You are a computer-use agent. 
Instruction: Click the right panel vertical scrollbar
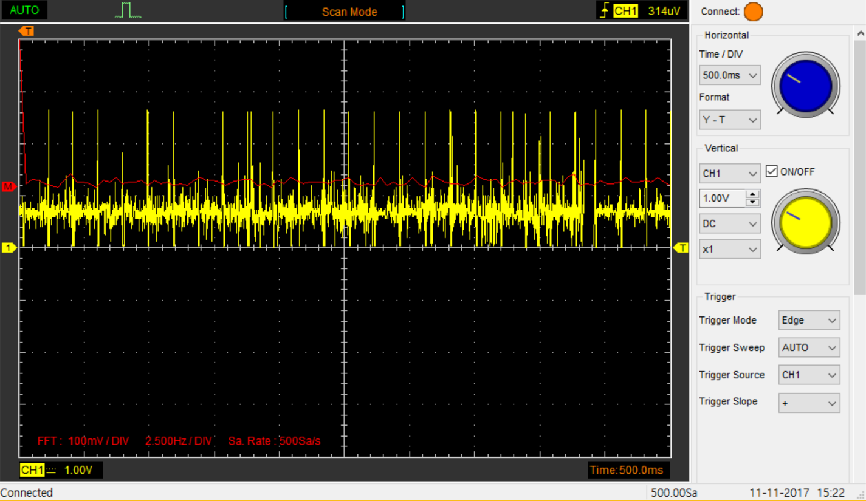pyautogui.click(x=860, y=167)
